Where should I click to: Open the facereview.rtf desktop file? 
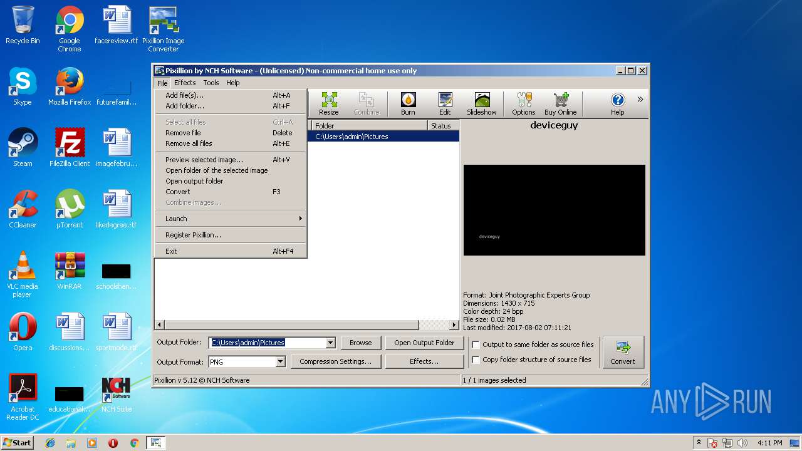[x=116, y=26]
